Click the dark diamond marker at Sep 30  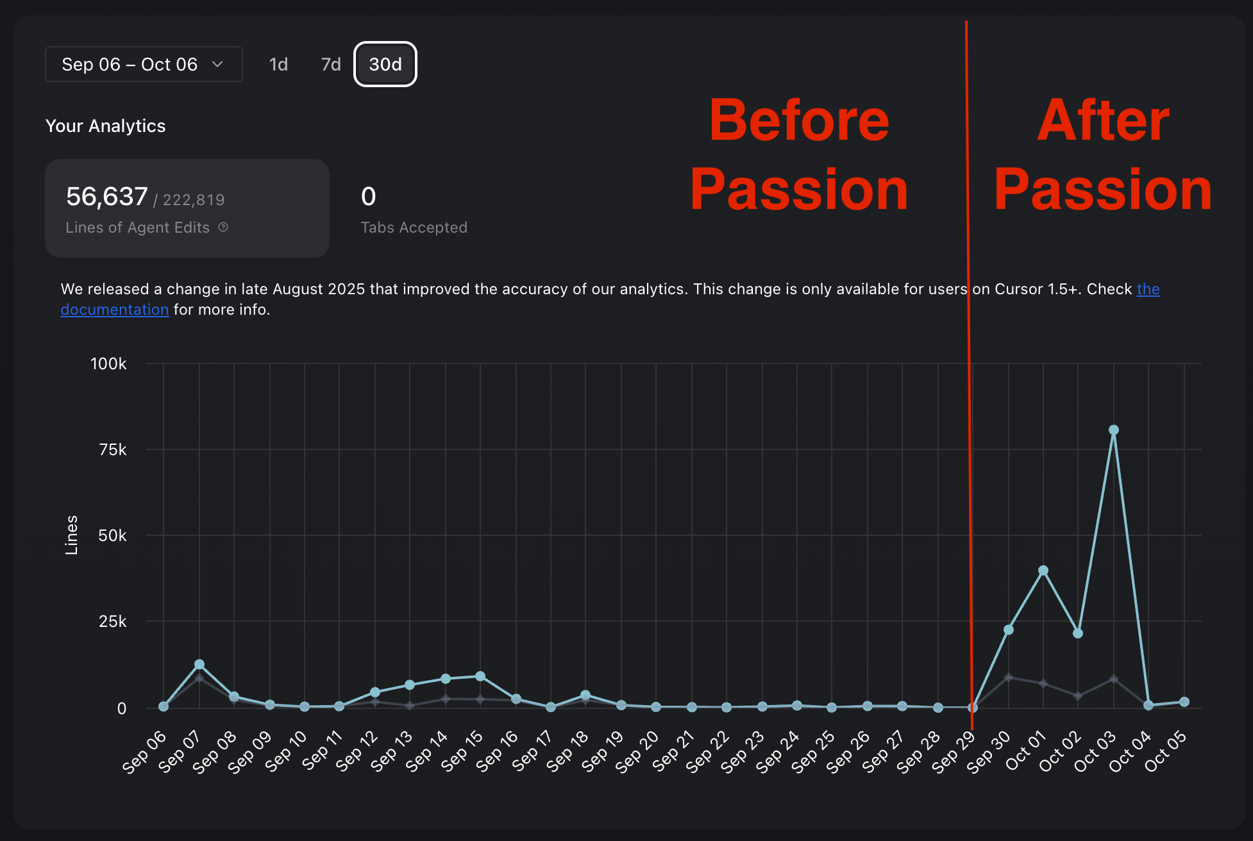[x=1009, y=677]
